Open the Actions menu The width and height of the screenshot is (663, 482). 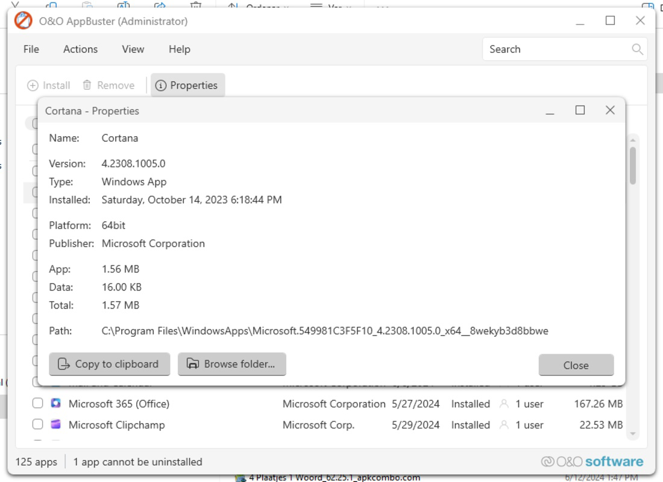(x=80, y=49)
